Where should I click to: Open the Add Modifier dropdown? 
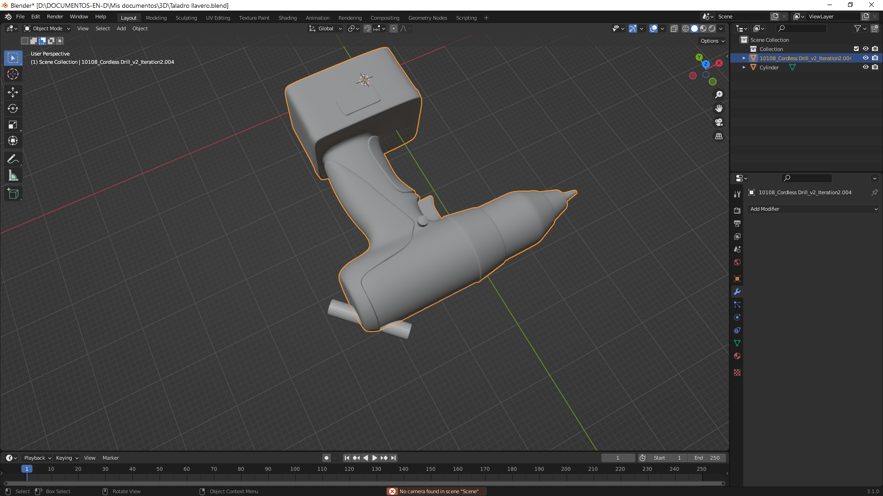(813, 209)
